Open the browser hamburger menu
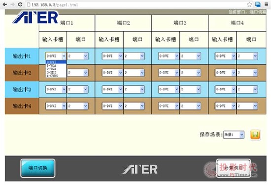The width and height of the screenshot is (271, 186). 267,4
